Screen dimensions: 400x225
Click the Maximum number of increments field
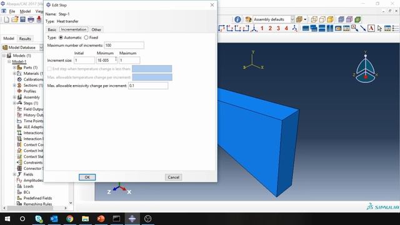coord(124,46)
